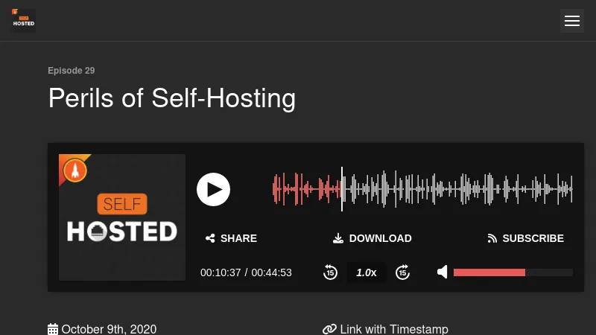
Task: Click the DOWNLOAD text button
Action: (380, 238)
